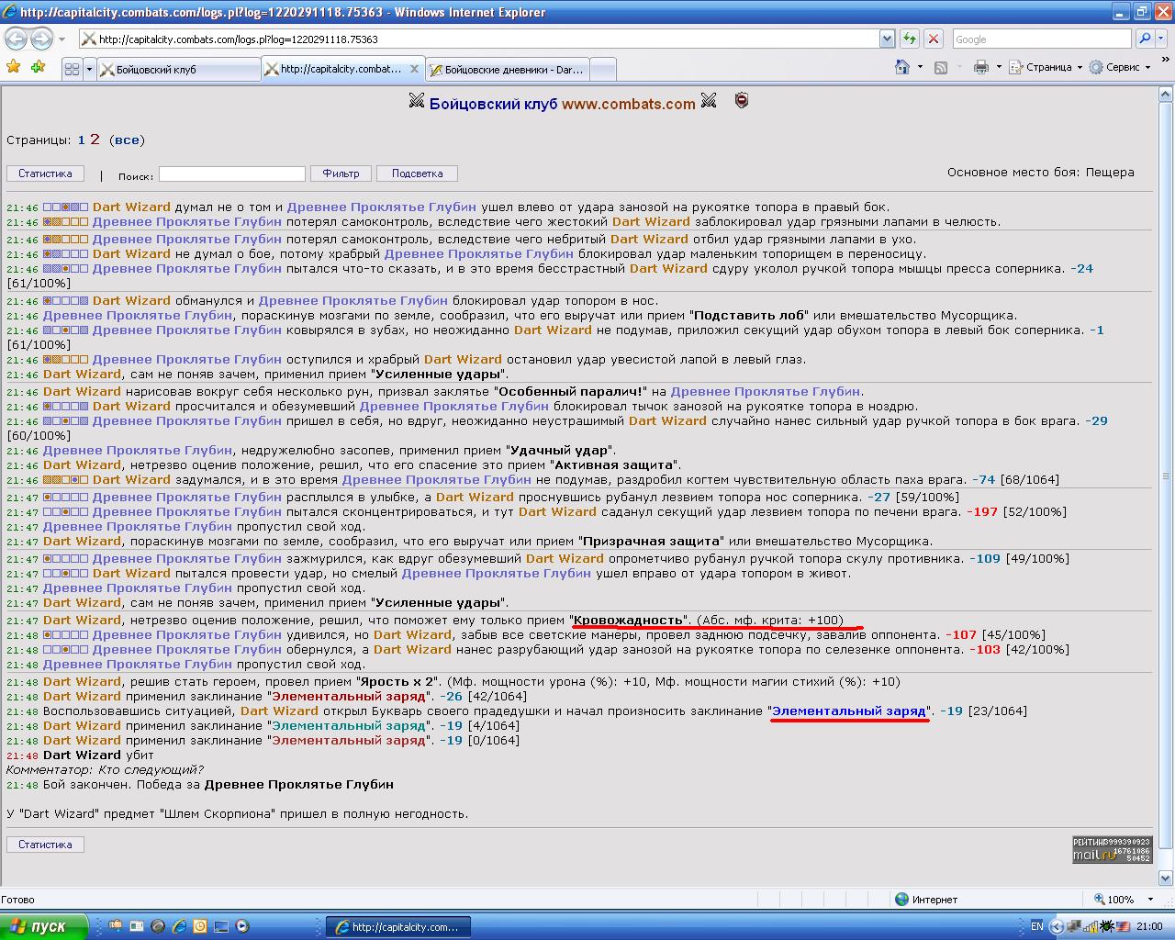Expand the Print options dropdown
This screenshot has width=1175, height=940.
tap(999, 67)
